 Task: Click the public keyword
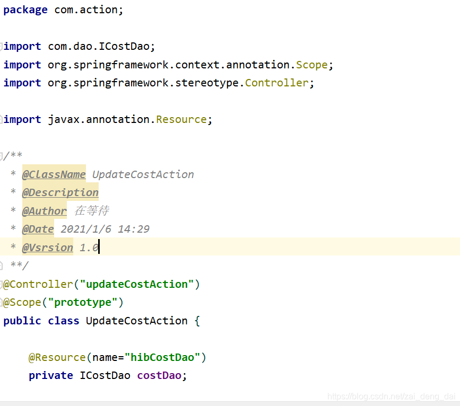pyautogui.click(x=22, y=321)
